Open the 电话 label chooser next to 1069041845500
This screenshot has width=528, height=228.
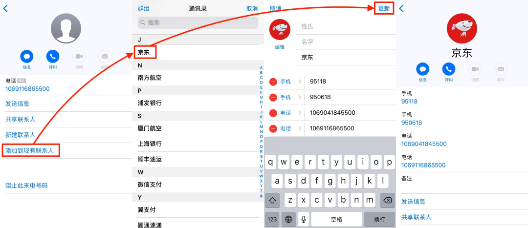point(290,113)
